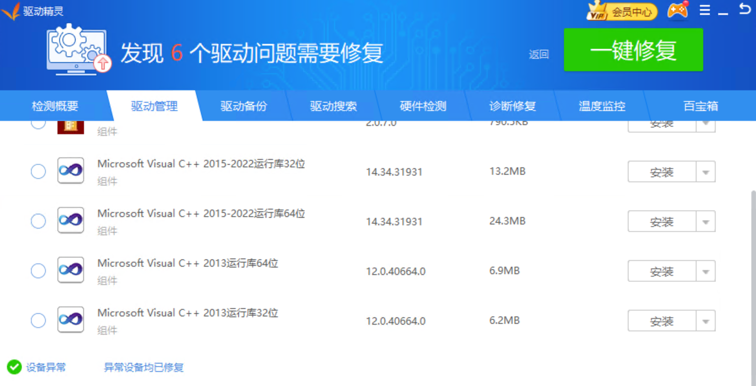Click the Visual C++ 2015-2022 32位 infinity icon

pyautogui.click(x=70, y=171)
